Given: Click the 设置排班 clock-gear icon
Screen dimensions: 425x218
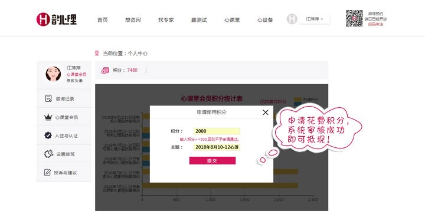Looking at the screenshot, I should [48, 154].
